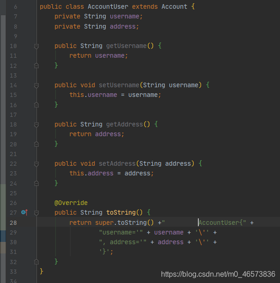Click 'return address;' on line 19
Screen dimensions: 280x283
(x=97, y=134)
